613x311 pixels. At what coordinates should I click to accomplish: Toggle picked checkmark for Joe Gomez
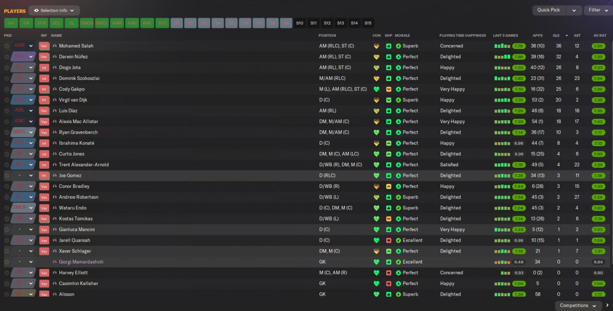point(7,175)
